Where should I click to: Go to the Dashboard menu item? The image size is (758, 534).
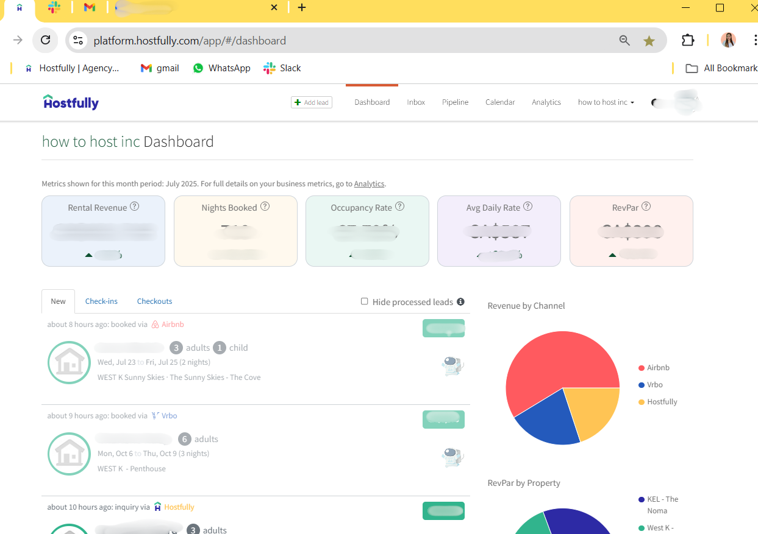point(372,102)
